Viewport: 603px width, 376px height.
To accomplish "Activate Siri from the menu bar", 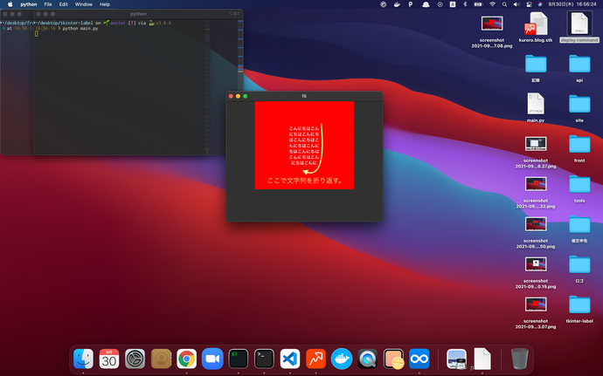I will tap(540, 4).
